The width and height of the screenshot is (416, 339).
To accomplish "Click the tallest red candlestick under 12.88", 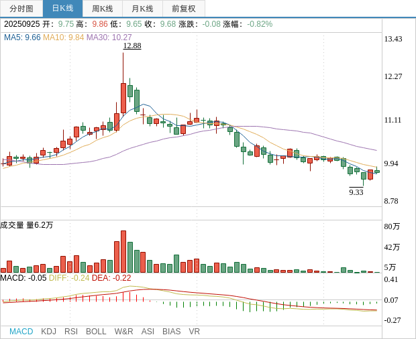I will tap(123, 98).
